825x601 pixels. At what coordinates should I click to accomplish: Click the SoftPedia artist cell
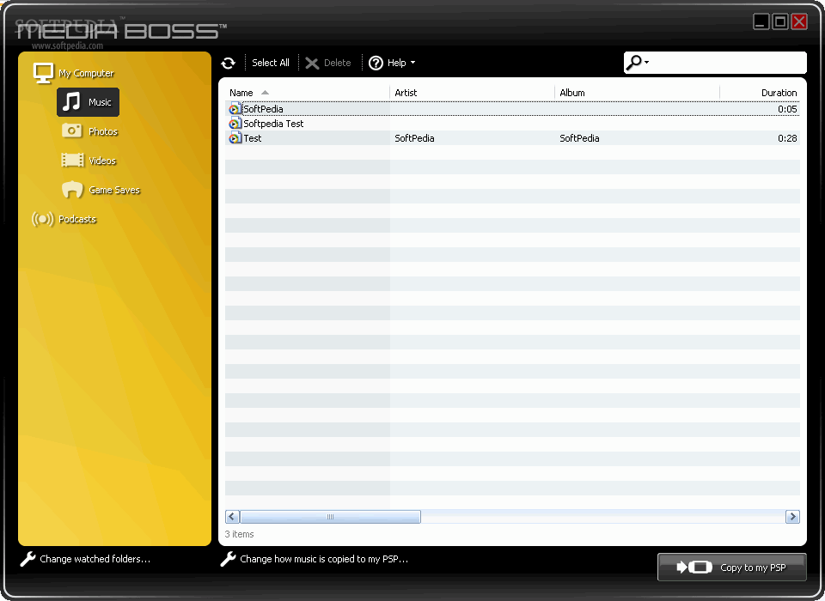414,138
